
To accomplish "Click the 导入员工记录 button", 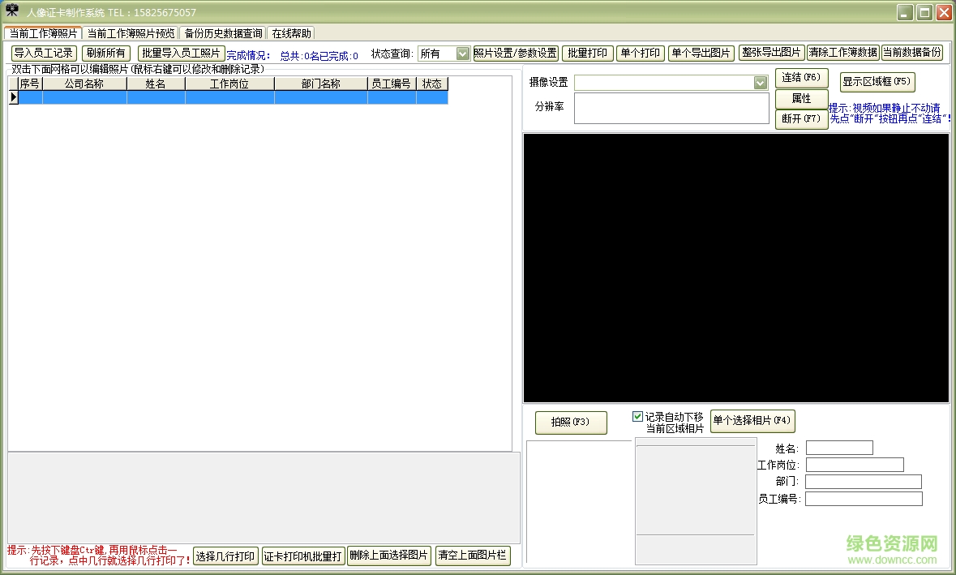I will pos(44,54).
